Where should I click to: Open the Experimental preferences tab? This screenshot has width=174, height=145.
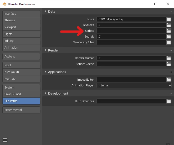(x=21, y=110)
